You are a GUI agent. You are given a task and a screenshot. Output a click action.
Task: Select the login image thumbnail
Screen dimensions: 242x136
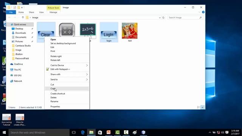point(109,32)
